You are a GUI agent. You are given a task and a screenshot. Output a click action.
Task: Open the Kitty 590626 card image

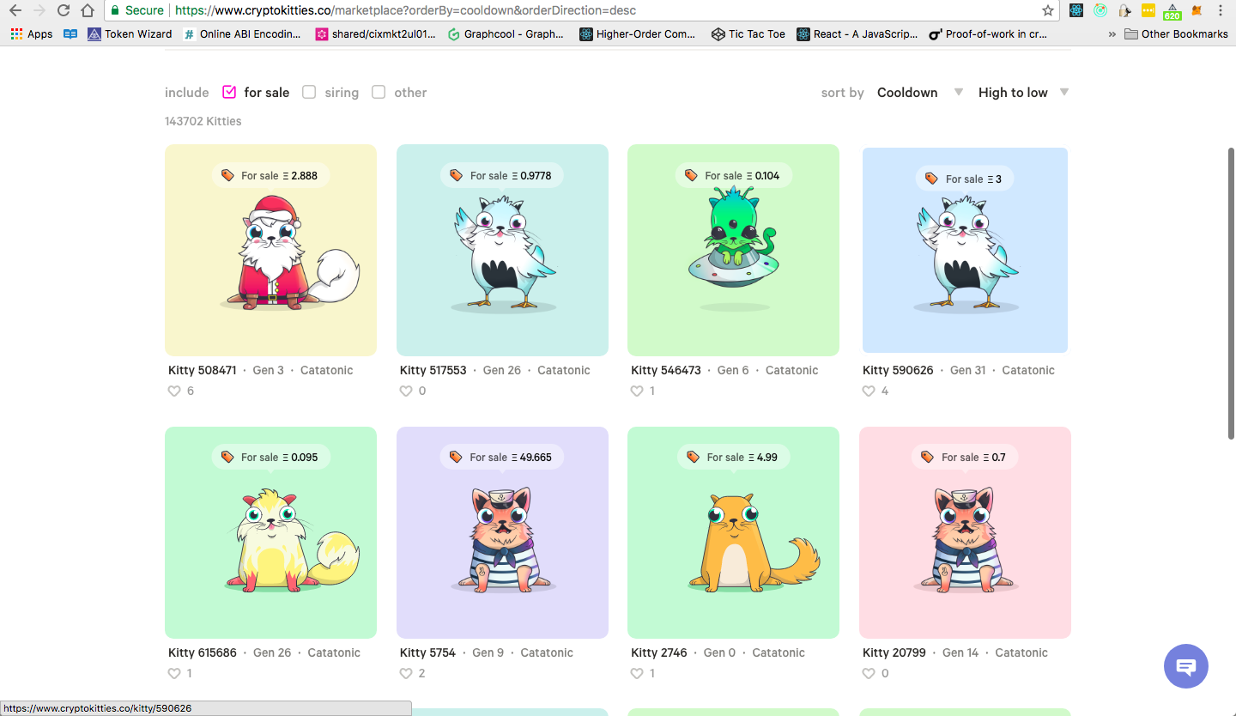pos(965,250)
